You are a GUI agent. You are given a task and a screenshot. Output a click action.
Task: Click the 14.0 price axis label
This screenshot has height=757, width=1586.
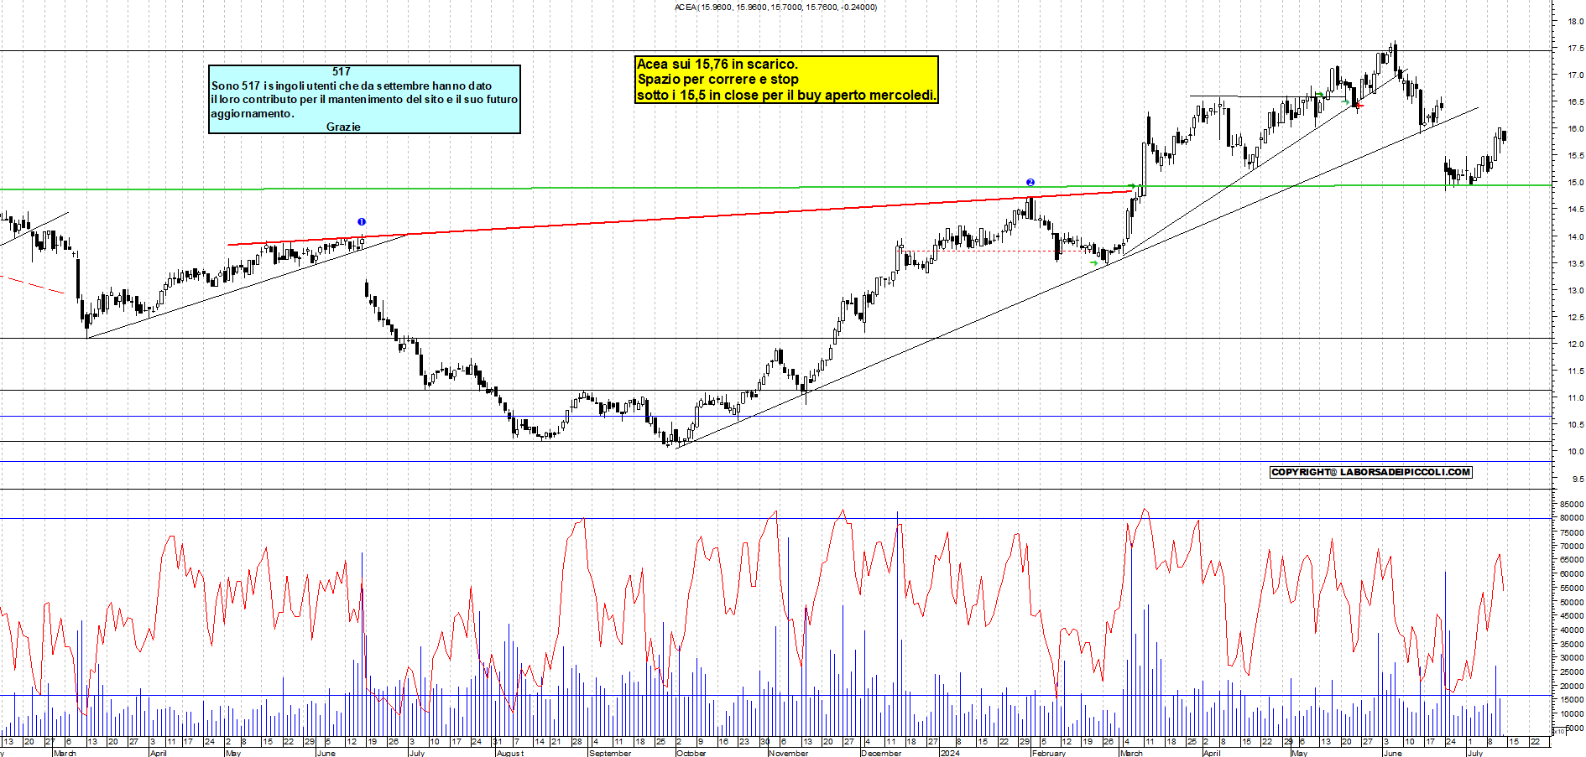1575,237
